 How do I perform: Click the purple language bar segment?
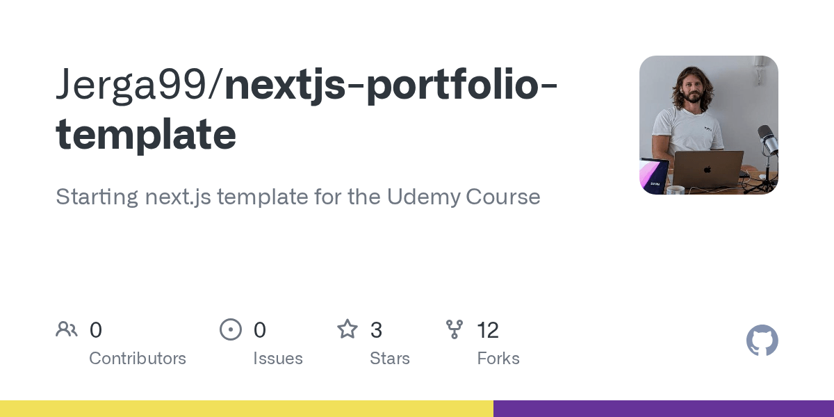tap(664, 409)
